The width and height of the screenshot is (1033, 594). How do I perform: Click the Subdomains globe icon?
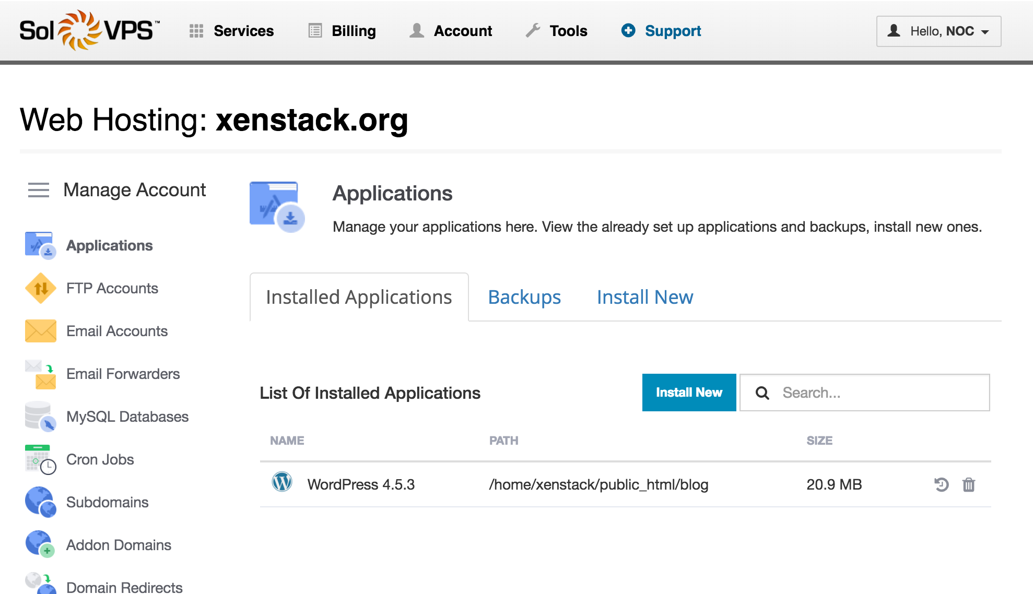[40, 502]
